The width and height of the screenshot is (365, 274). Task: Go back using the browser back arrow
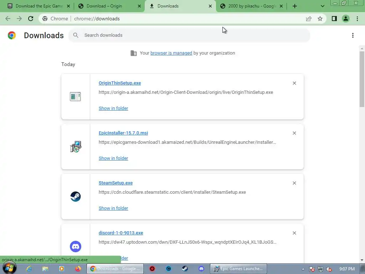(x=8, y=19)
